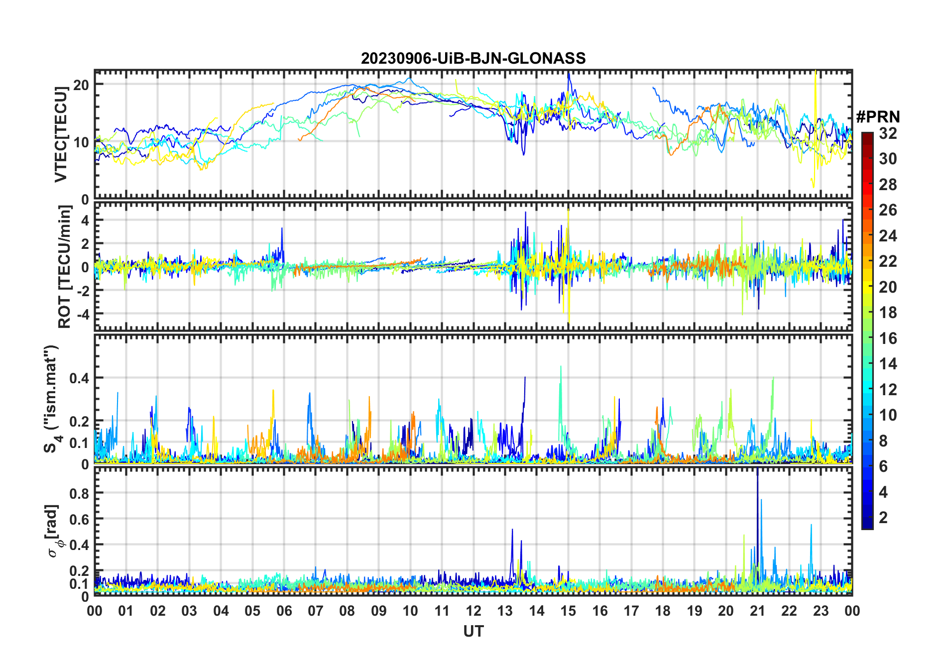Screen dimensions: 947x662
Task: Select the "UT" x-axis label
Action: click(473, 631)
